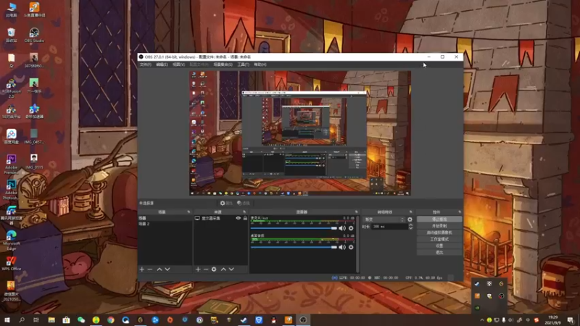Image resolution: width=580 pixels, height=326 pixels.
Task: Open File Explorer from the taskbar
Action: [51, 319]
